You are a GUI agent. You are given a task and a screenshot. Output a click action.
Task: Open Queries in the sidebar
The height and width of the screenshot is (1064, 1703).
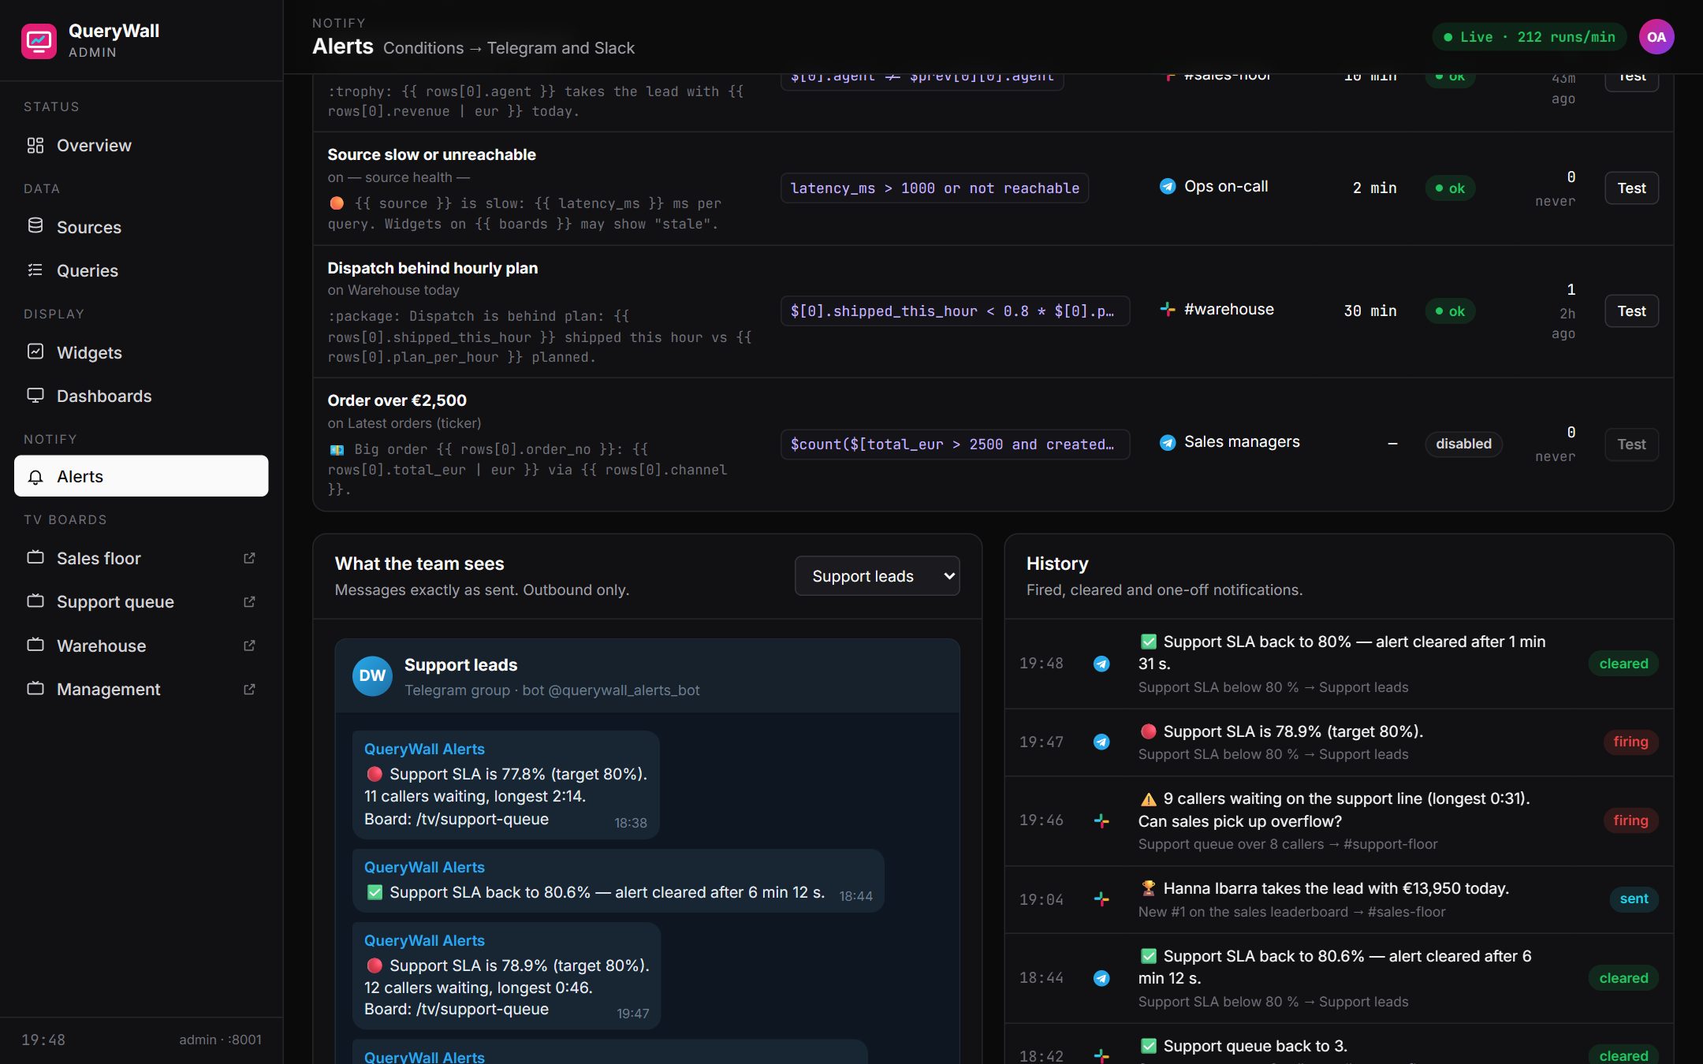click(x=141, y=270)
